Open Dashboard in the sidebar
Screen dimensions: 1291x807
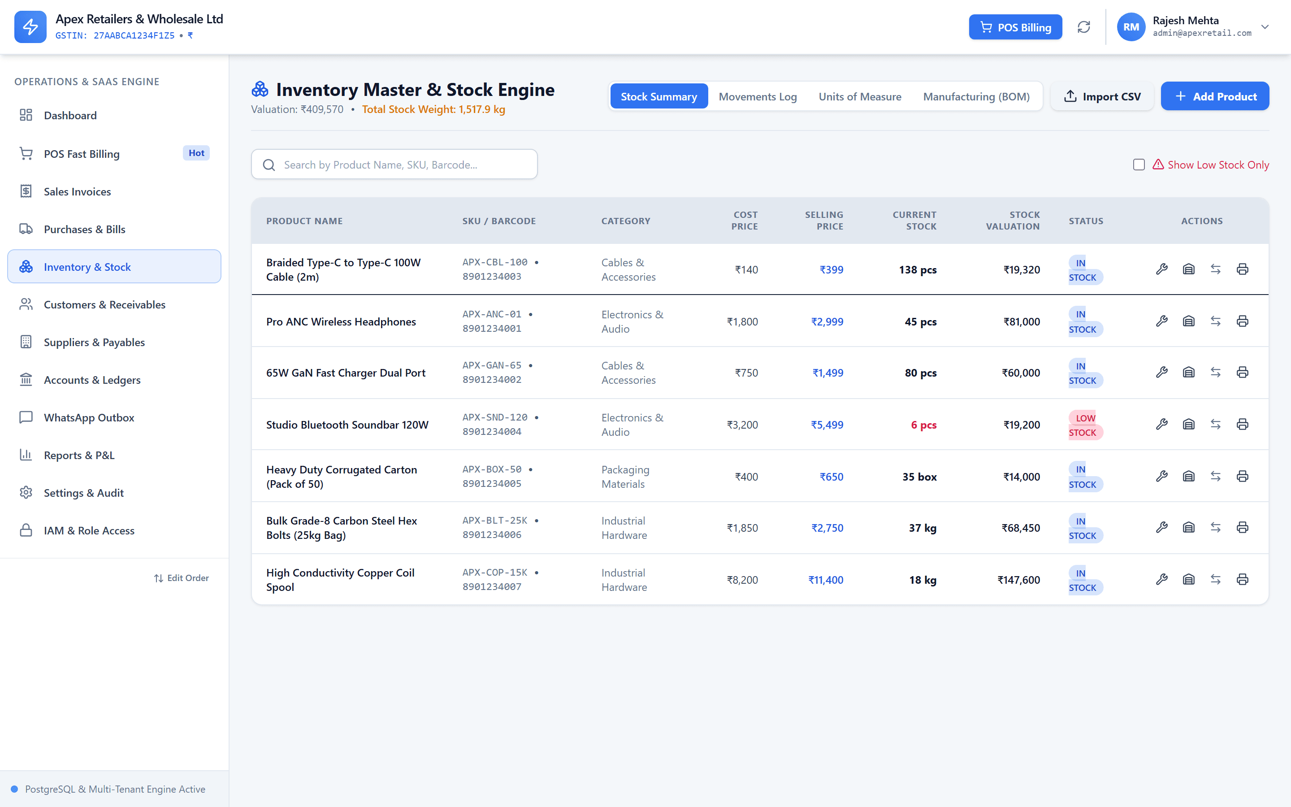point(114,115)
